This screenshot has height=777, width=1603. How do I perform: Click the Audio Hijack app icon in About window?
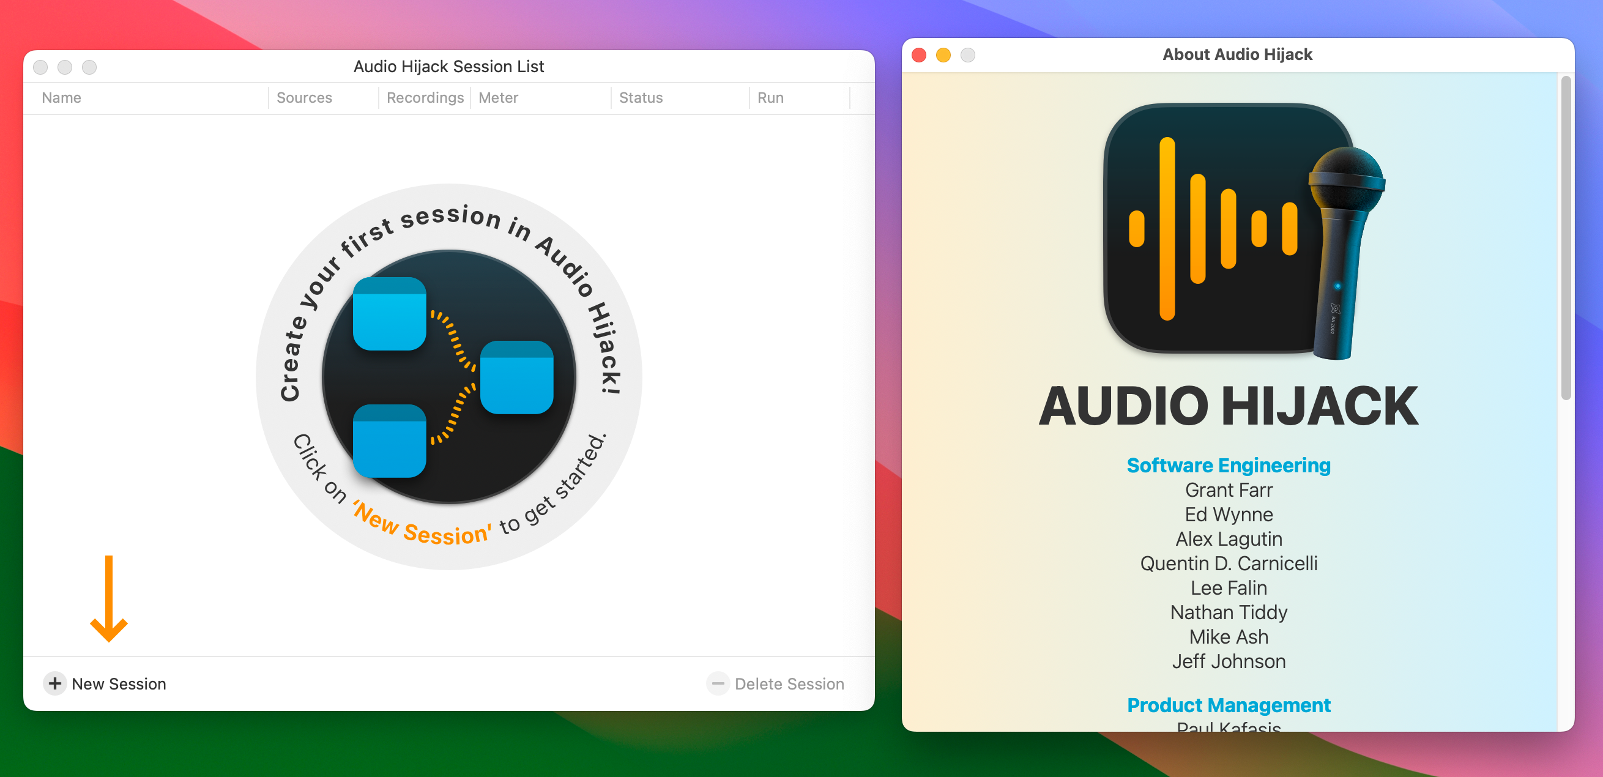1244,230
